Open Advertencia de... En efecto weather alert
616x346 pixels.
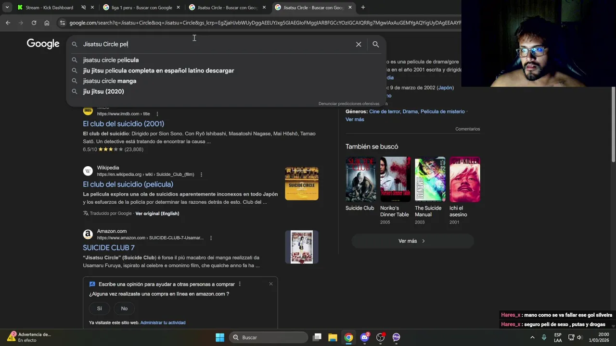[x=29, y=337]
